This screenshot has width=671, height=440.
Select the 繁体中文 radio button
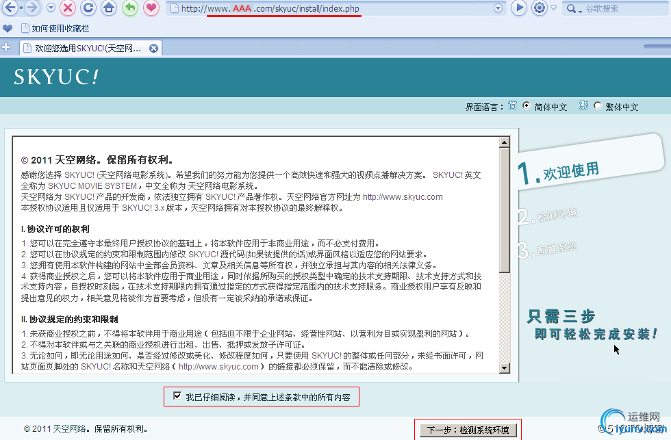(597, 105)
